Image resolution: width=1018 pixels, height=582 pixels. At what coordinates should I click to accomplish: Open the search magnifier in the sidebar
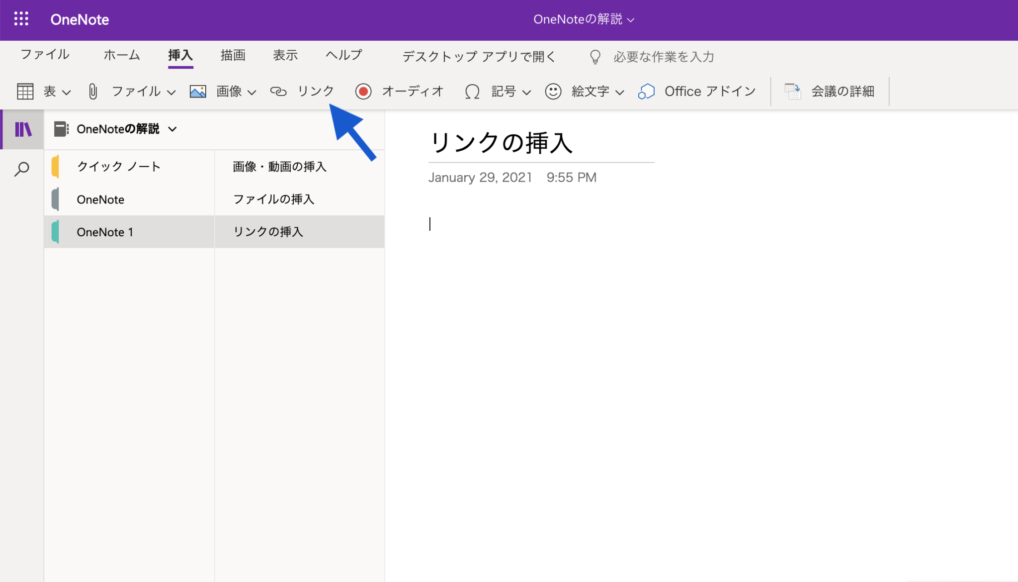tap(22, 169)
